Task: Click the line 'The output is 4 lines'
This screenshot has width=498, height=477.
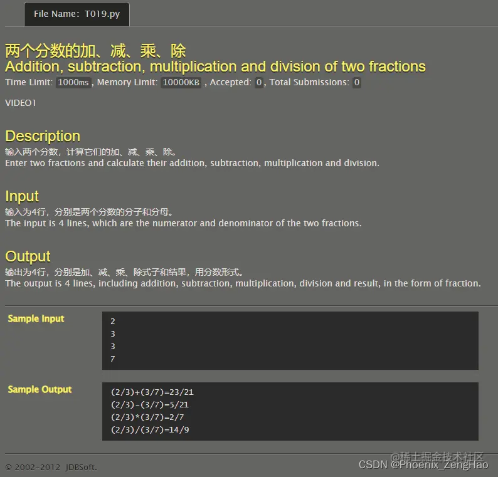Action: point(243,283)
